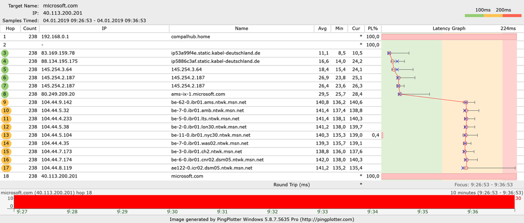
Task: Click the red legend bar at top right
Action: [511, 16]
